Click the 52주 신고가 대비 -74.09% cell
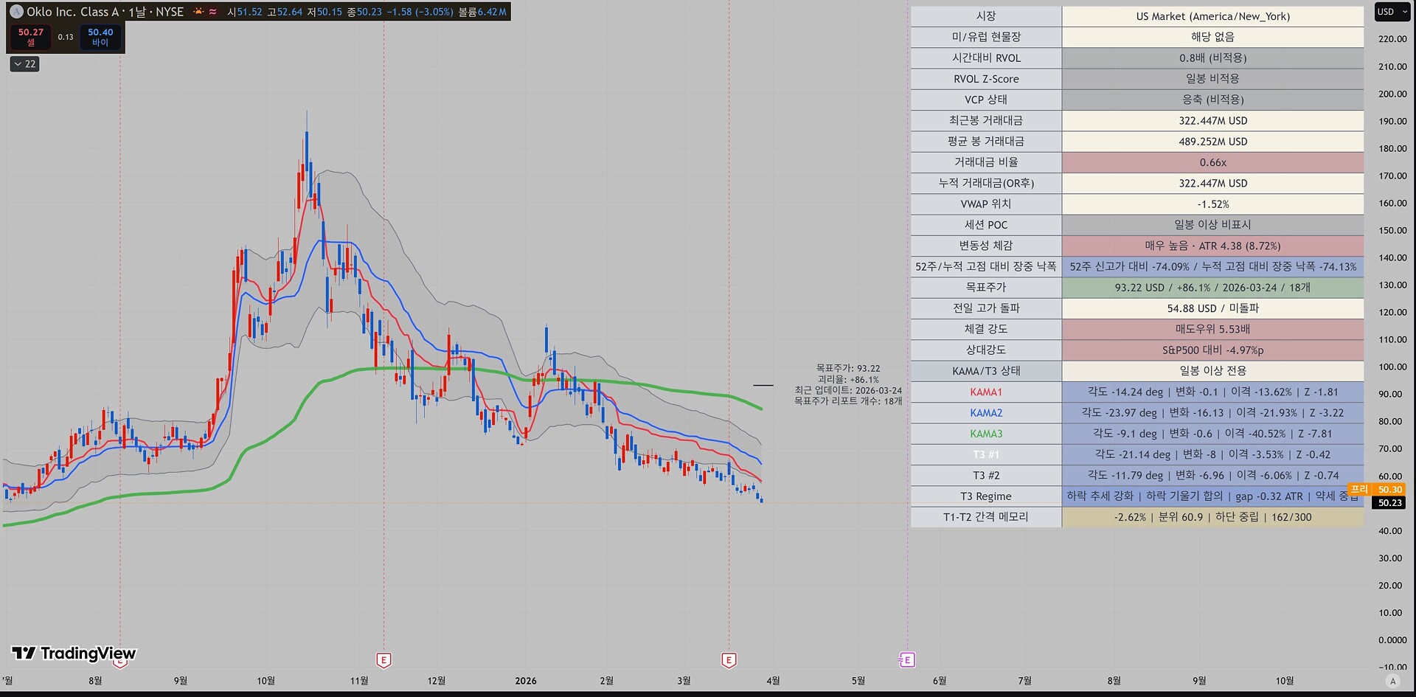Screen dimensions: 1416x697 click(x=1212, y=266)
